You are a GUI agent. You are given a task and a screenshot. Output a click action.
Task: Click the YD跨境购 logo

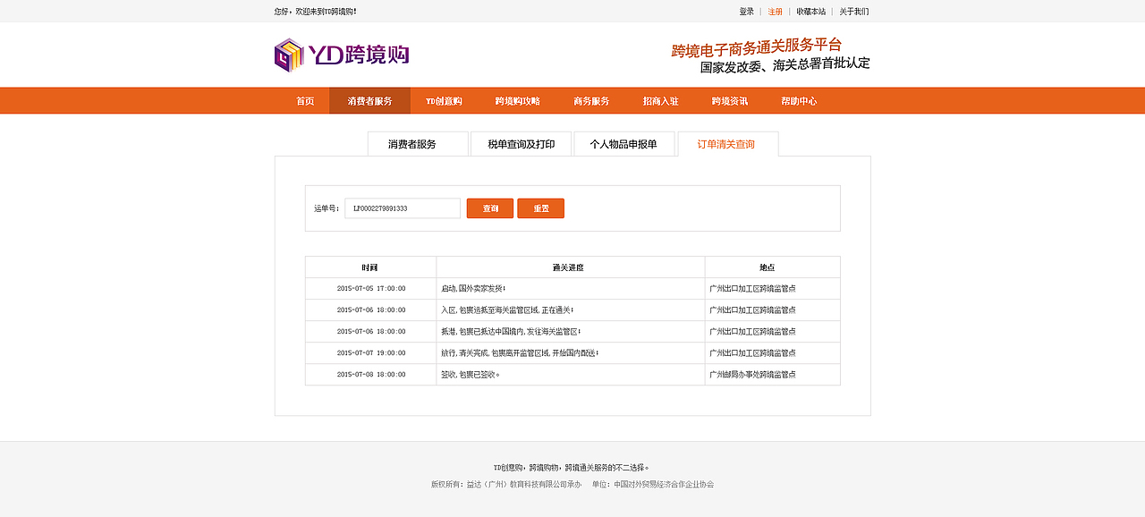click(x=340, y=54)
